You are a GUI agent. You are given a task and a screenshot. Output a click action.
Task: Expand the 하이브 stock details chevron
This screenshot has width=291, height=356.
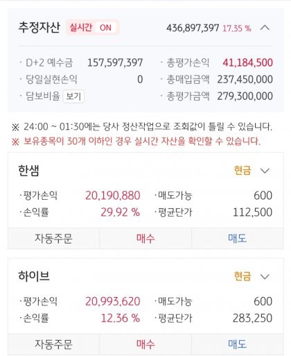coord(265,276)
